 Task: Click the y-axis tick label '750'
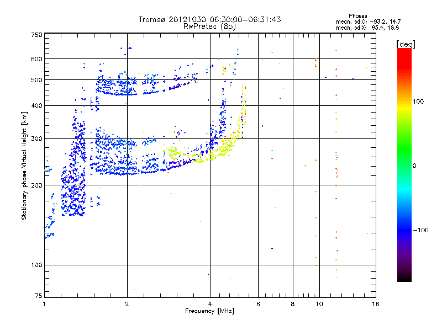[x=36, y=35]
